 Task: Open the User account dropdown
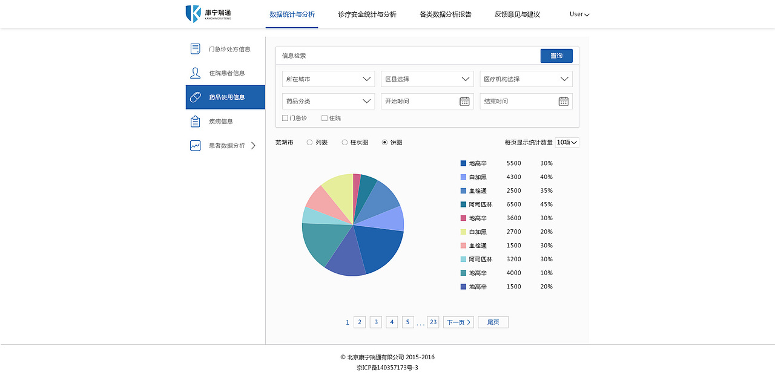point(579,14)
